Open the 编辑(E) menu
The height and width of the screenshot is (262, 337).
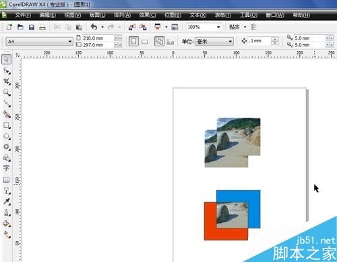tap(48, 15)
